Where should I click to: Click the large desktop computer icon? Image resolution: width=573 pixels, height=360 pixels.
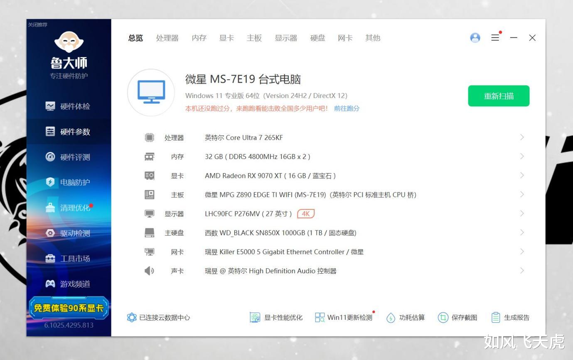point(151,92)
